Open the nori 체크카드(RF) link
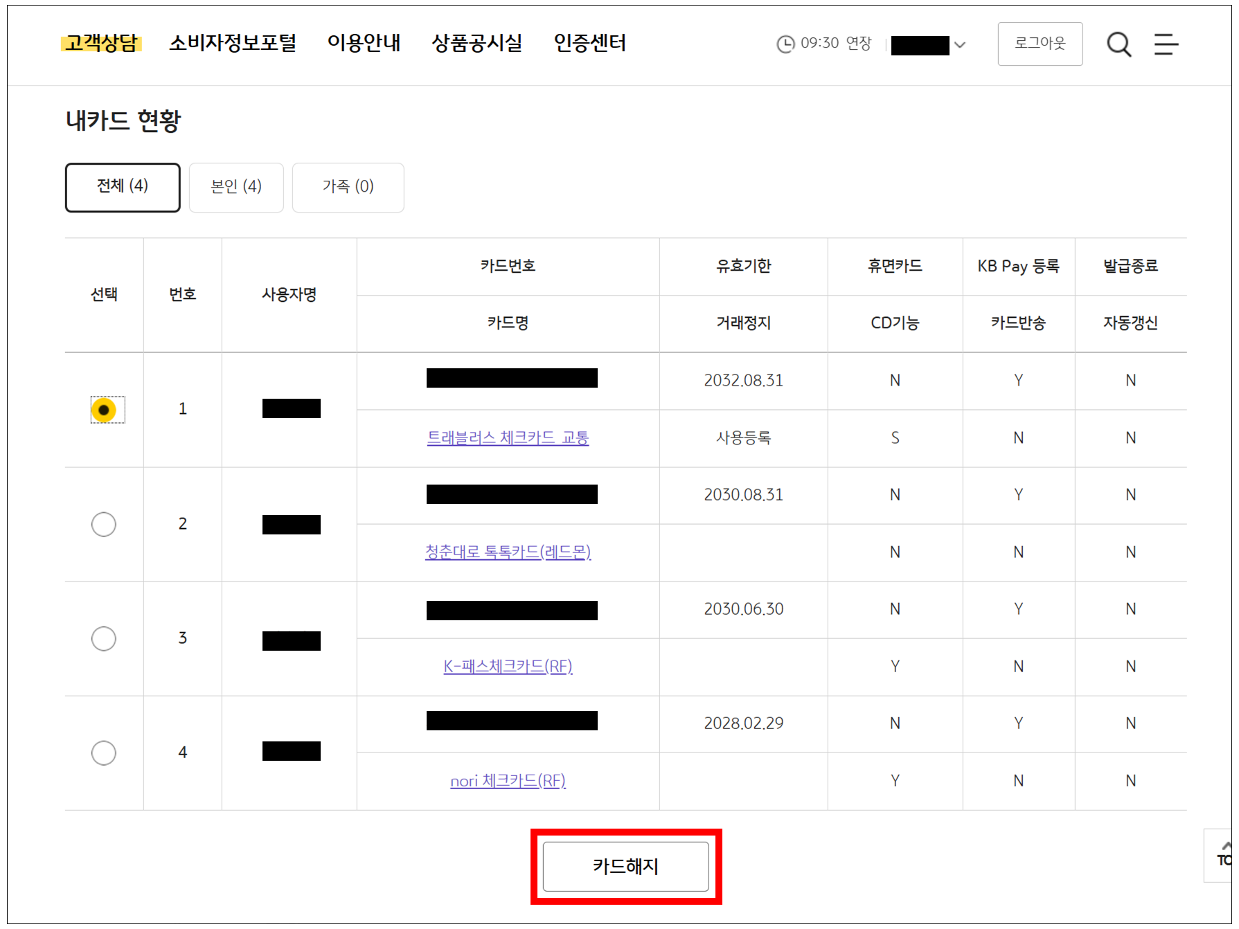1239x929 pixels. point(508,781)
